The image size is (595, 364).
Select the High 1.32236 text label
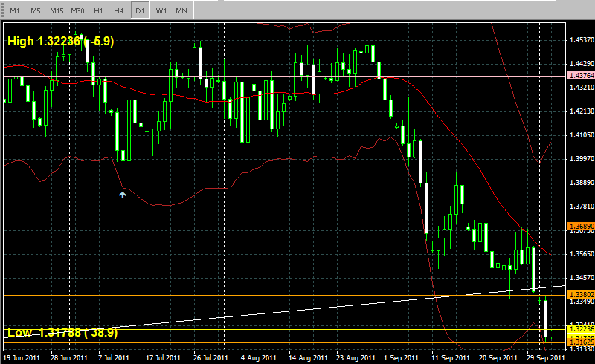pyautogui.click(x=60, y=42)
